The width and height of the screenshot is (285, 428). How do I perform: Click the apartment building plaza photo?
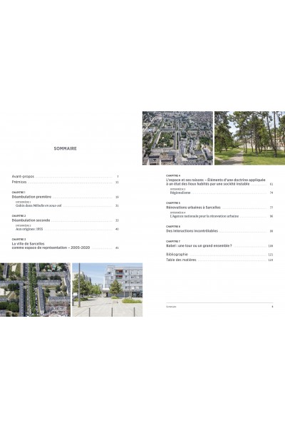[x=107, y=290]
